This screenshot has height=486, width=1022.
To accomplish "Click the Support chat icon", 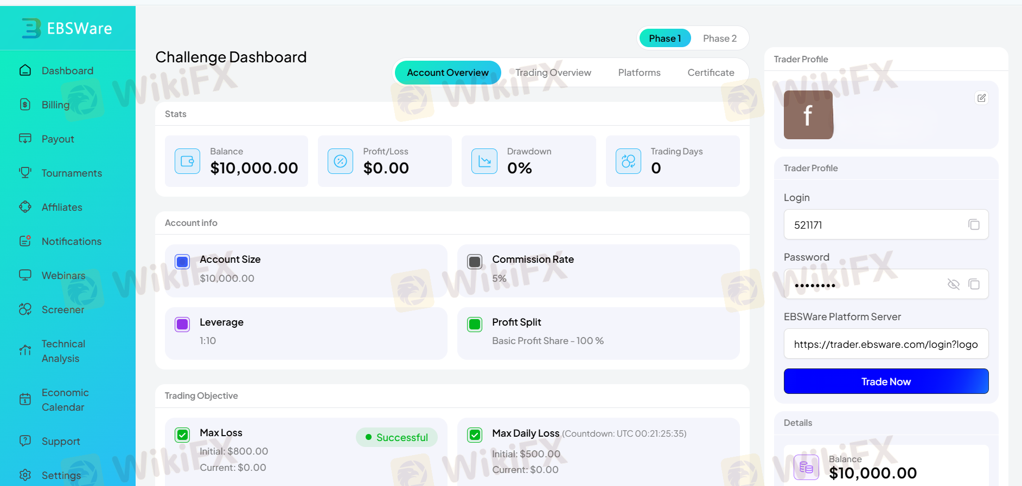I will click(25, 441).
